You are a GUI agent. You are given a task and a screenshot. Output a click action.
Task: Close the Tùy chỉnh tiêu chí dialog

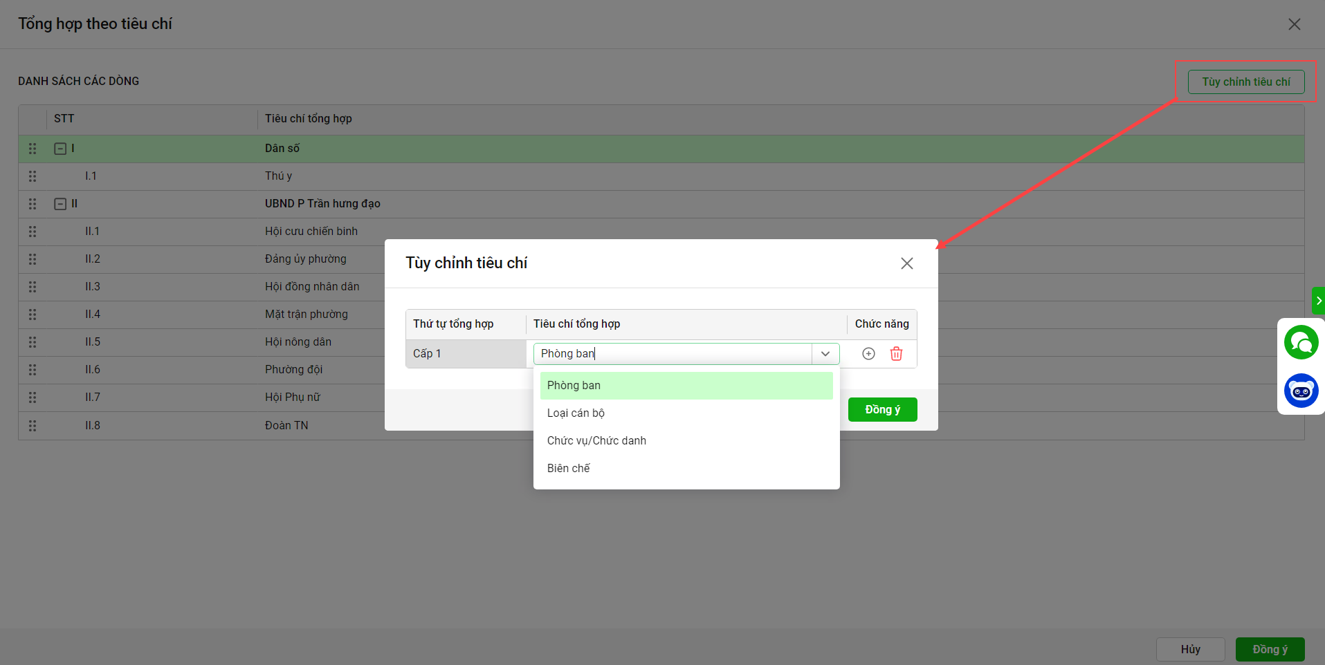click(x=906, y=263)
